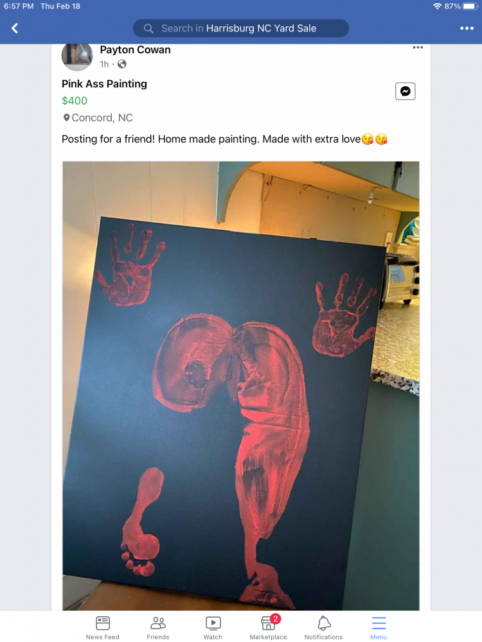The width and height of the screenshot is (482, 642).
Task: Tap the $400 listing price
Action: (x=75, y=101)
